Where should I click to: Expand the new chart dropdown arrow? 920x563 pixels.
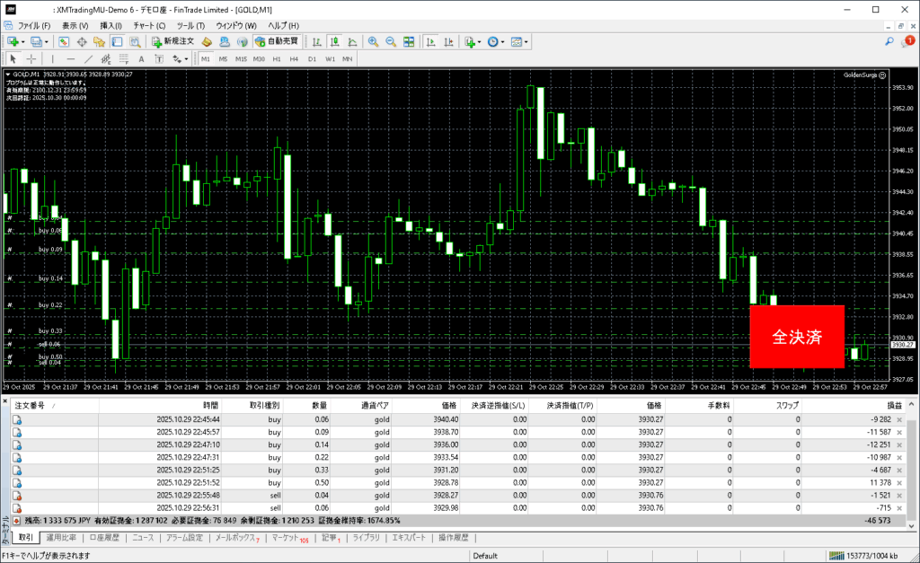click(23, 42)
